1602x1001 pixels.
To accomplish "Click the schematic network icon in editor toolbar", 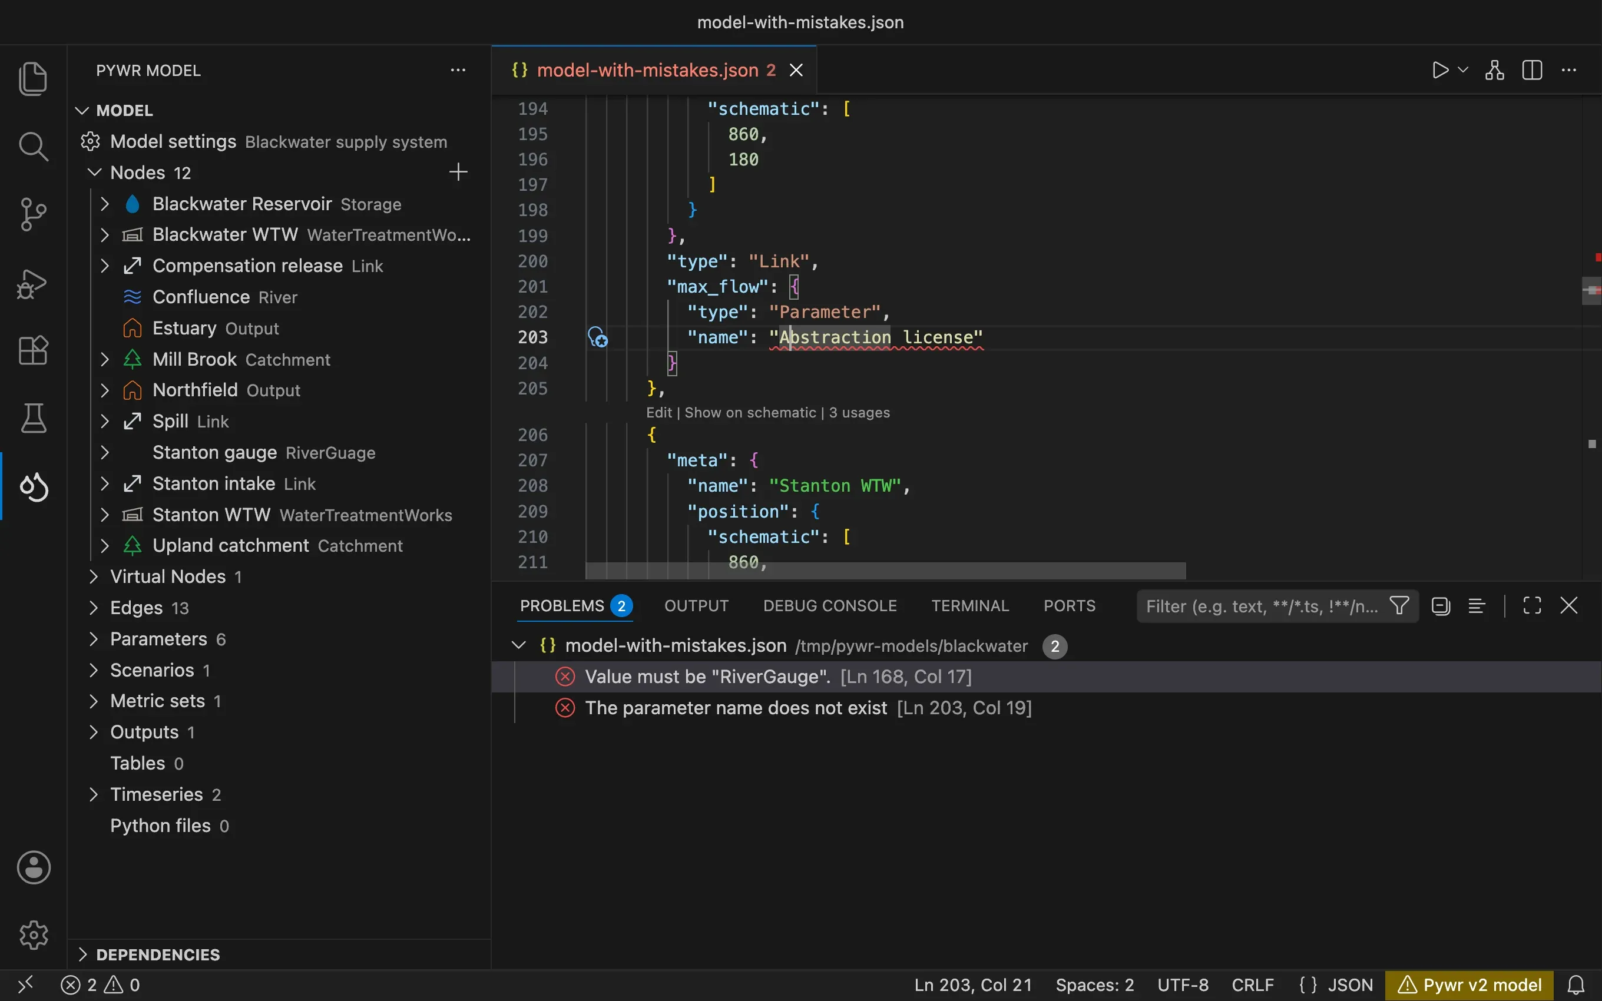I will [x=1494, y=70].
